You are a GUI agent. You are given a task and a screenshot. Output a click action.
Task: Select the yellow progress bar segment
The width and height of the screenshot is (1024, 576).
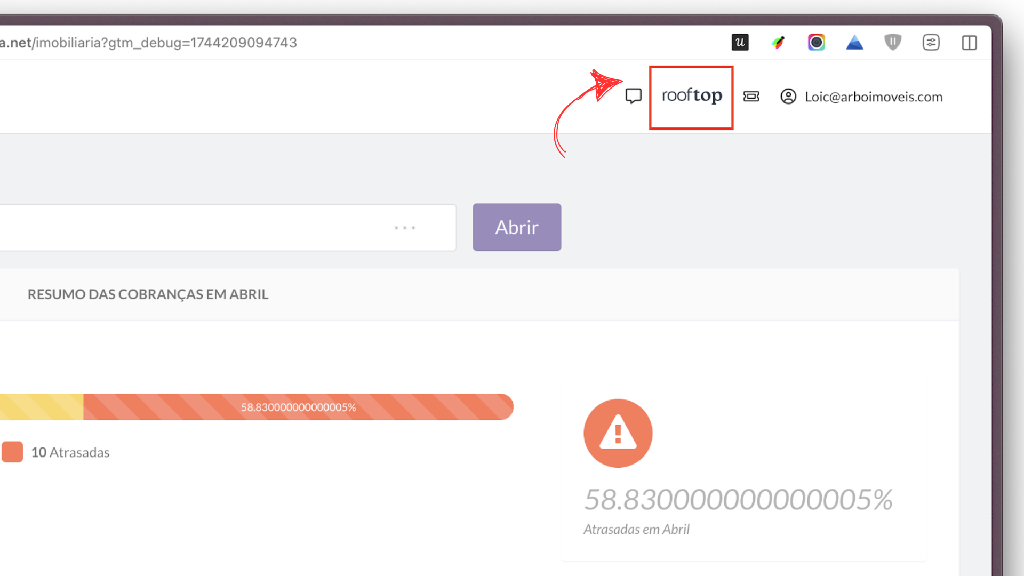pos(42,407)
